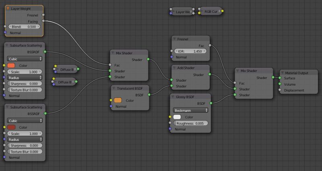Viewport: 322px width, 171px height.
Task: Click the Fresnel output socket of Layer Weight
Action: 43,15
